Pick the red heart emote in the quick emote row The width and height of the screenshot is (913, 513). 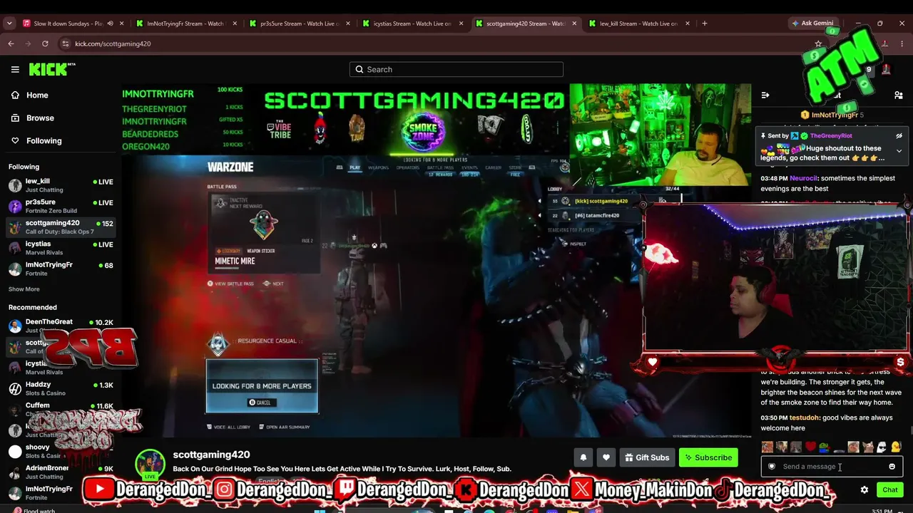[x=810, y=447]
